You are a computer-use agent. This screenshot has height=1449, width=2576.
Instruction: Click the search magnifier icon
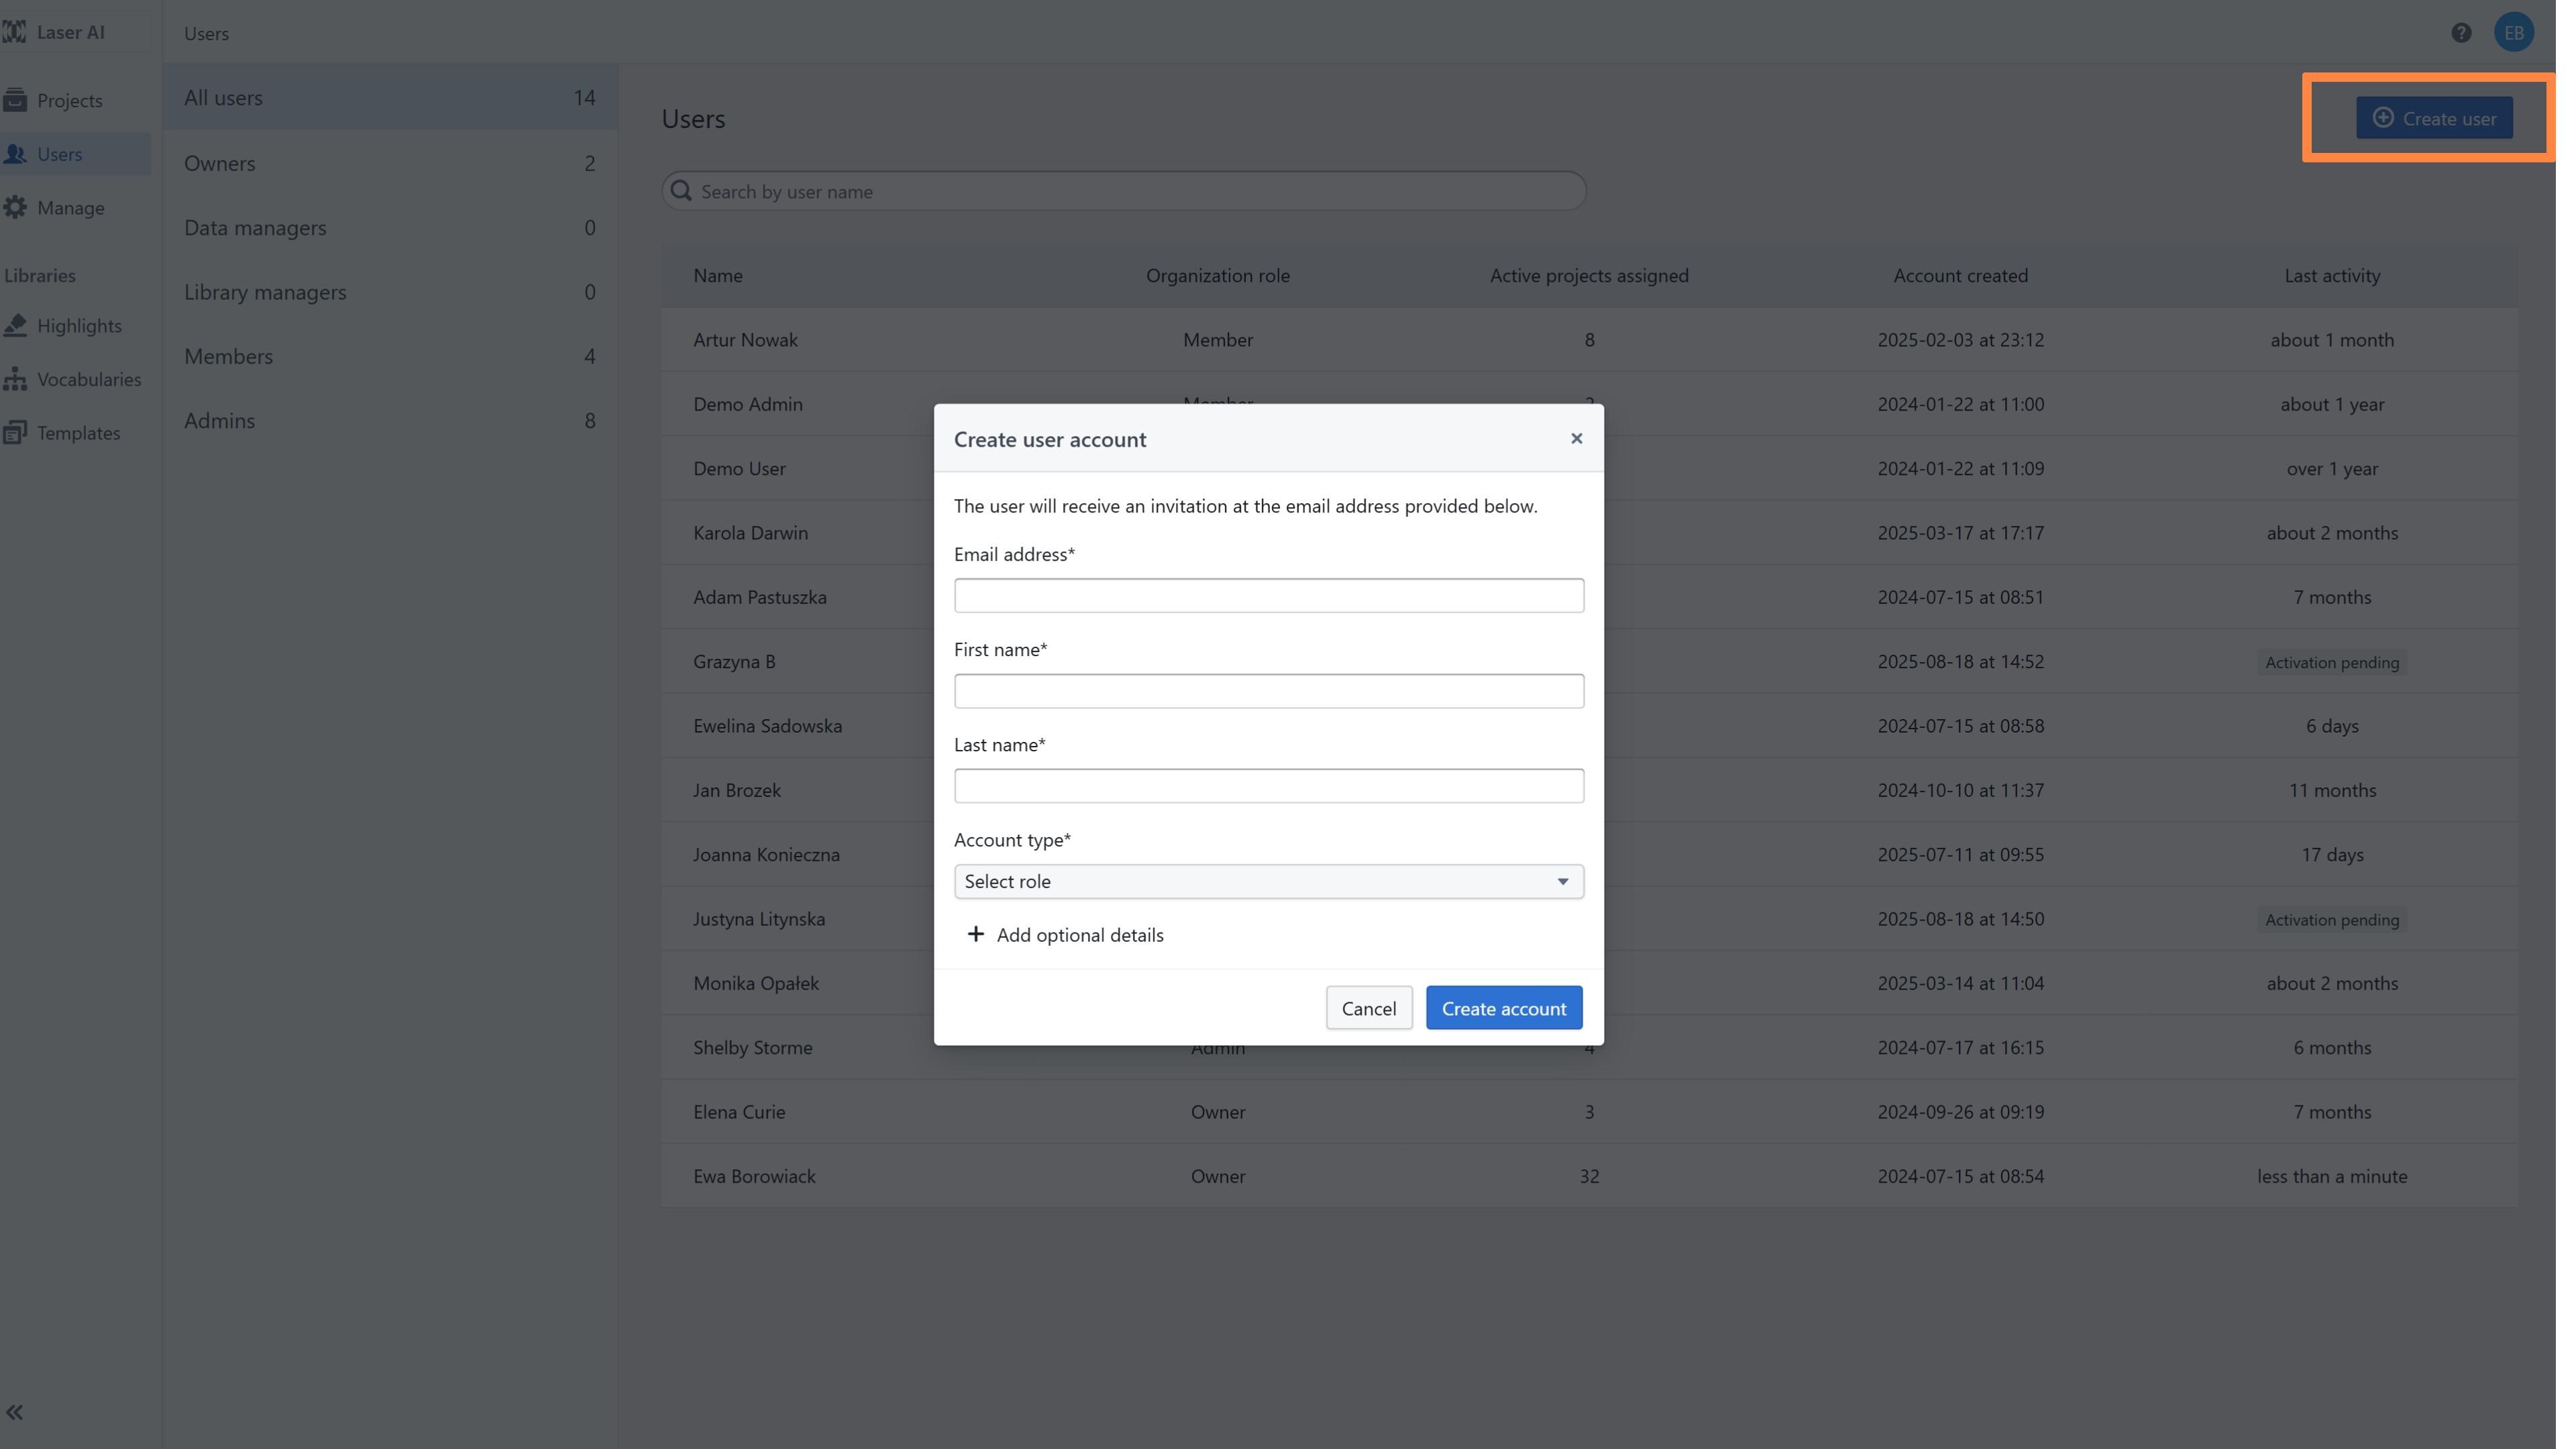[681, 191]
